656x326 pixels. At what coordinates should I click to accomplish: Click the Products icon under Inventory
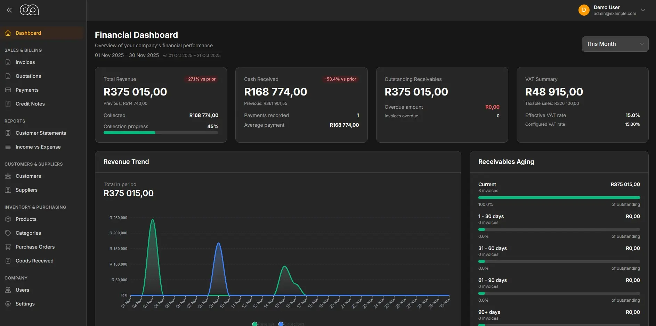(8, 219)
